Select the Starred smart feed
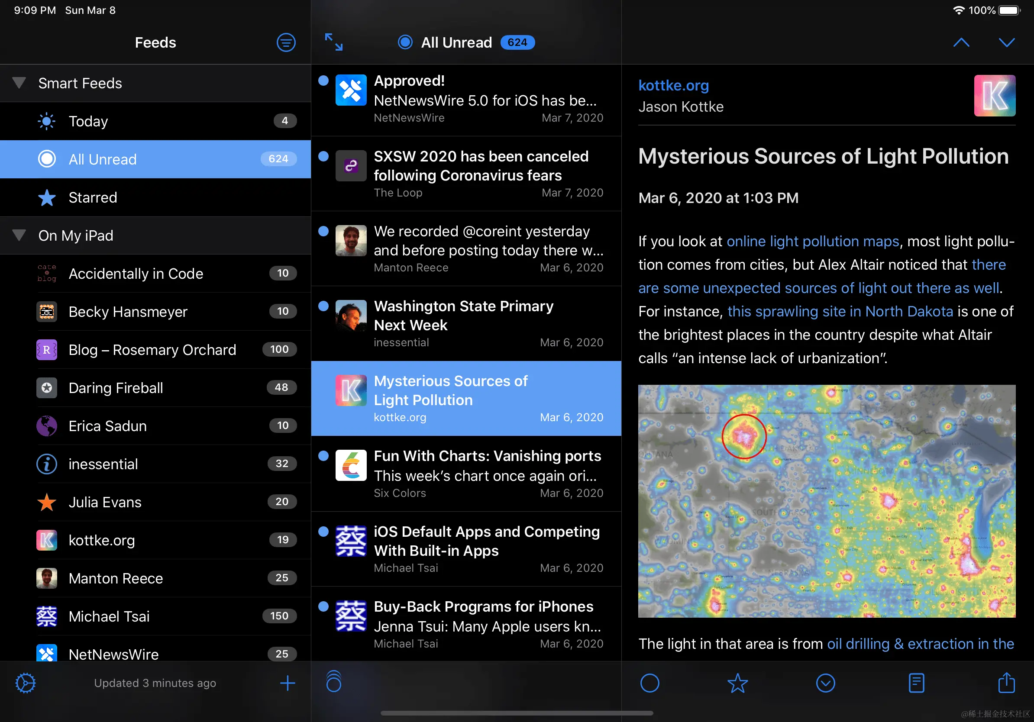 click(155, 197)
